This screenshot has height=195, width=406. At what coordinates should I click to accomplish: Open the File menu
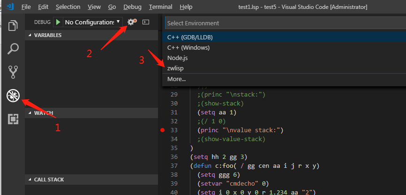point(26,7)
